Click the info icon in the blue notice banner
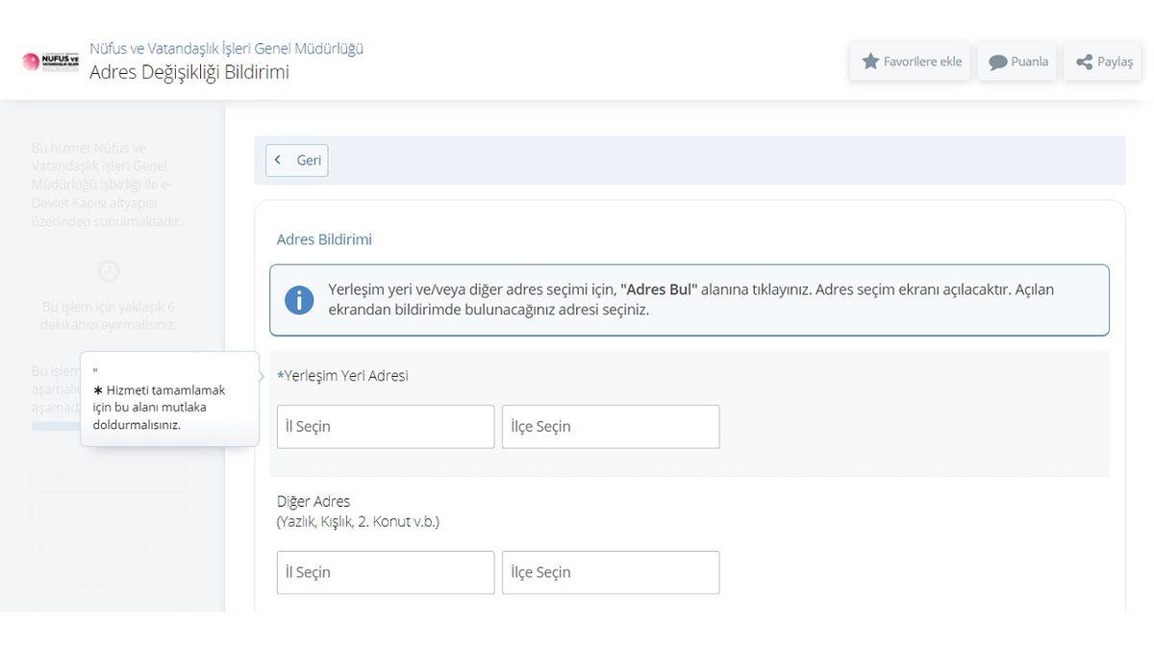 pos(298,298)
